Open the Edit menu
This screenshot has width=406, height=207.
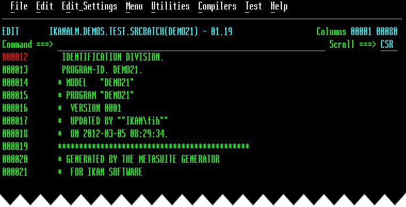tap(45, 6)
